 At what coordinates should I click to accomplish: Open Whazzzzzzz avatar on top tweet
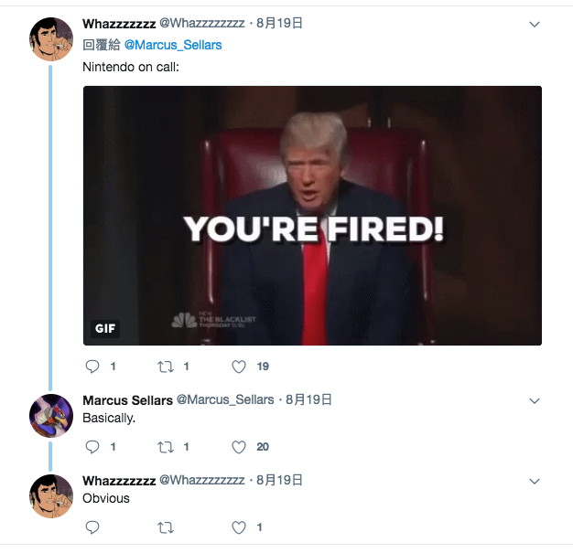click(x=51, y=39)
